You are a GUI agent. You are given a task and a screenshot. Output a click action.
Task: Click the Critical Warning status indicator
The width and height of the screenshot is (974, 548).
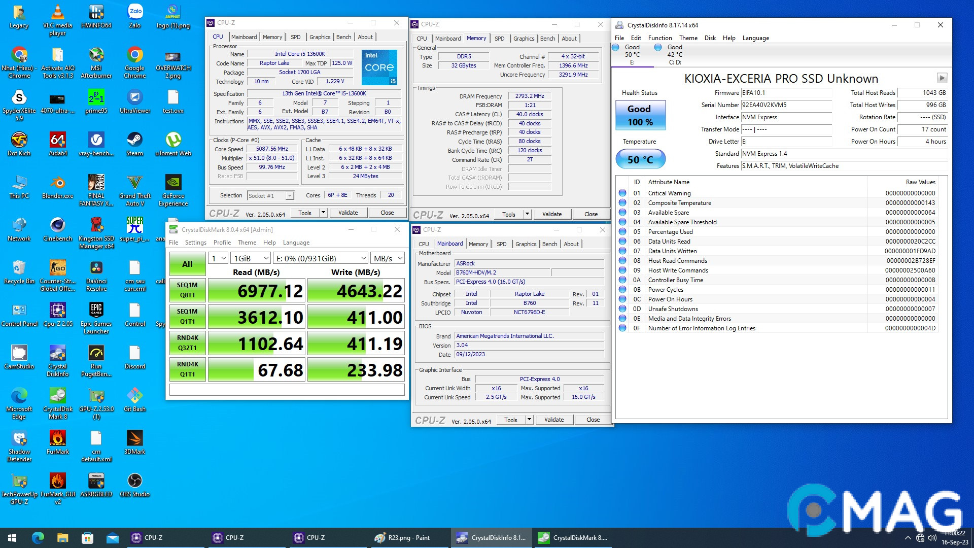(x=622, y=193)
